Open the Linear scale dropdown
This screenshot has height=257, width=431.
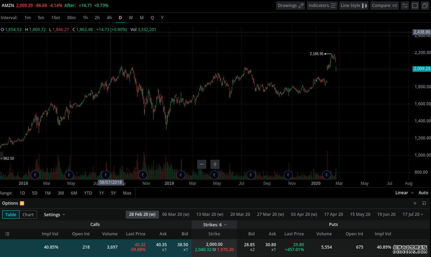[404, 193]
